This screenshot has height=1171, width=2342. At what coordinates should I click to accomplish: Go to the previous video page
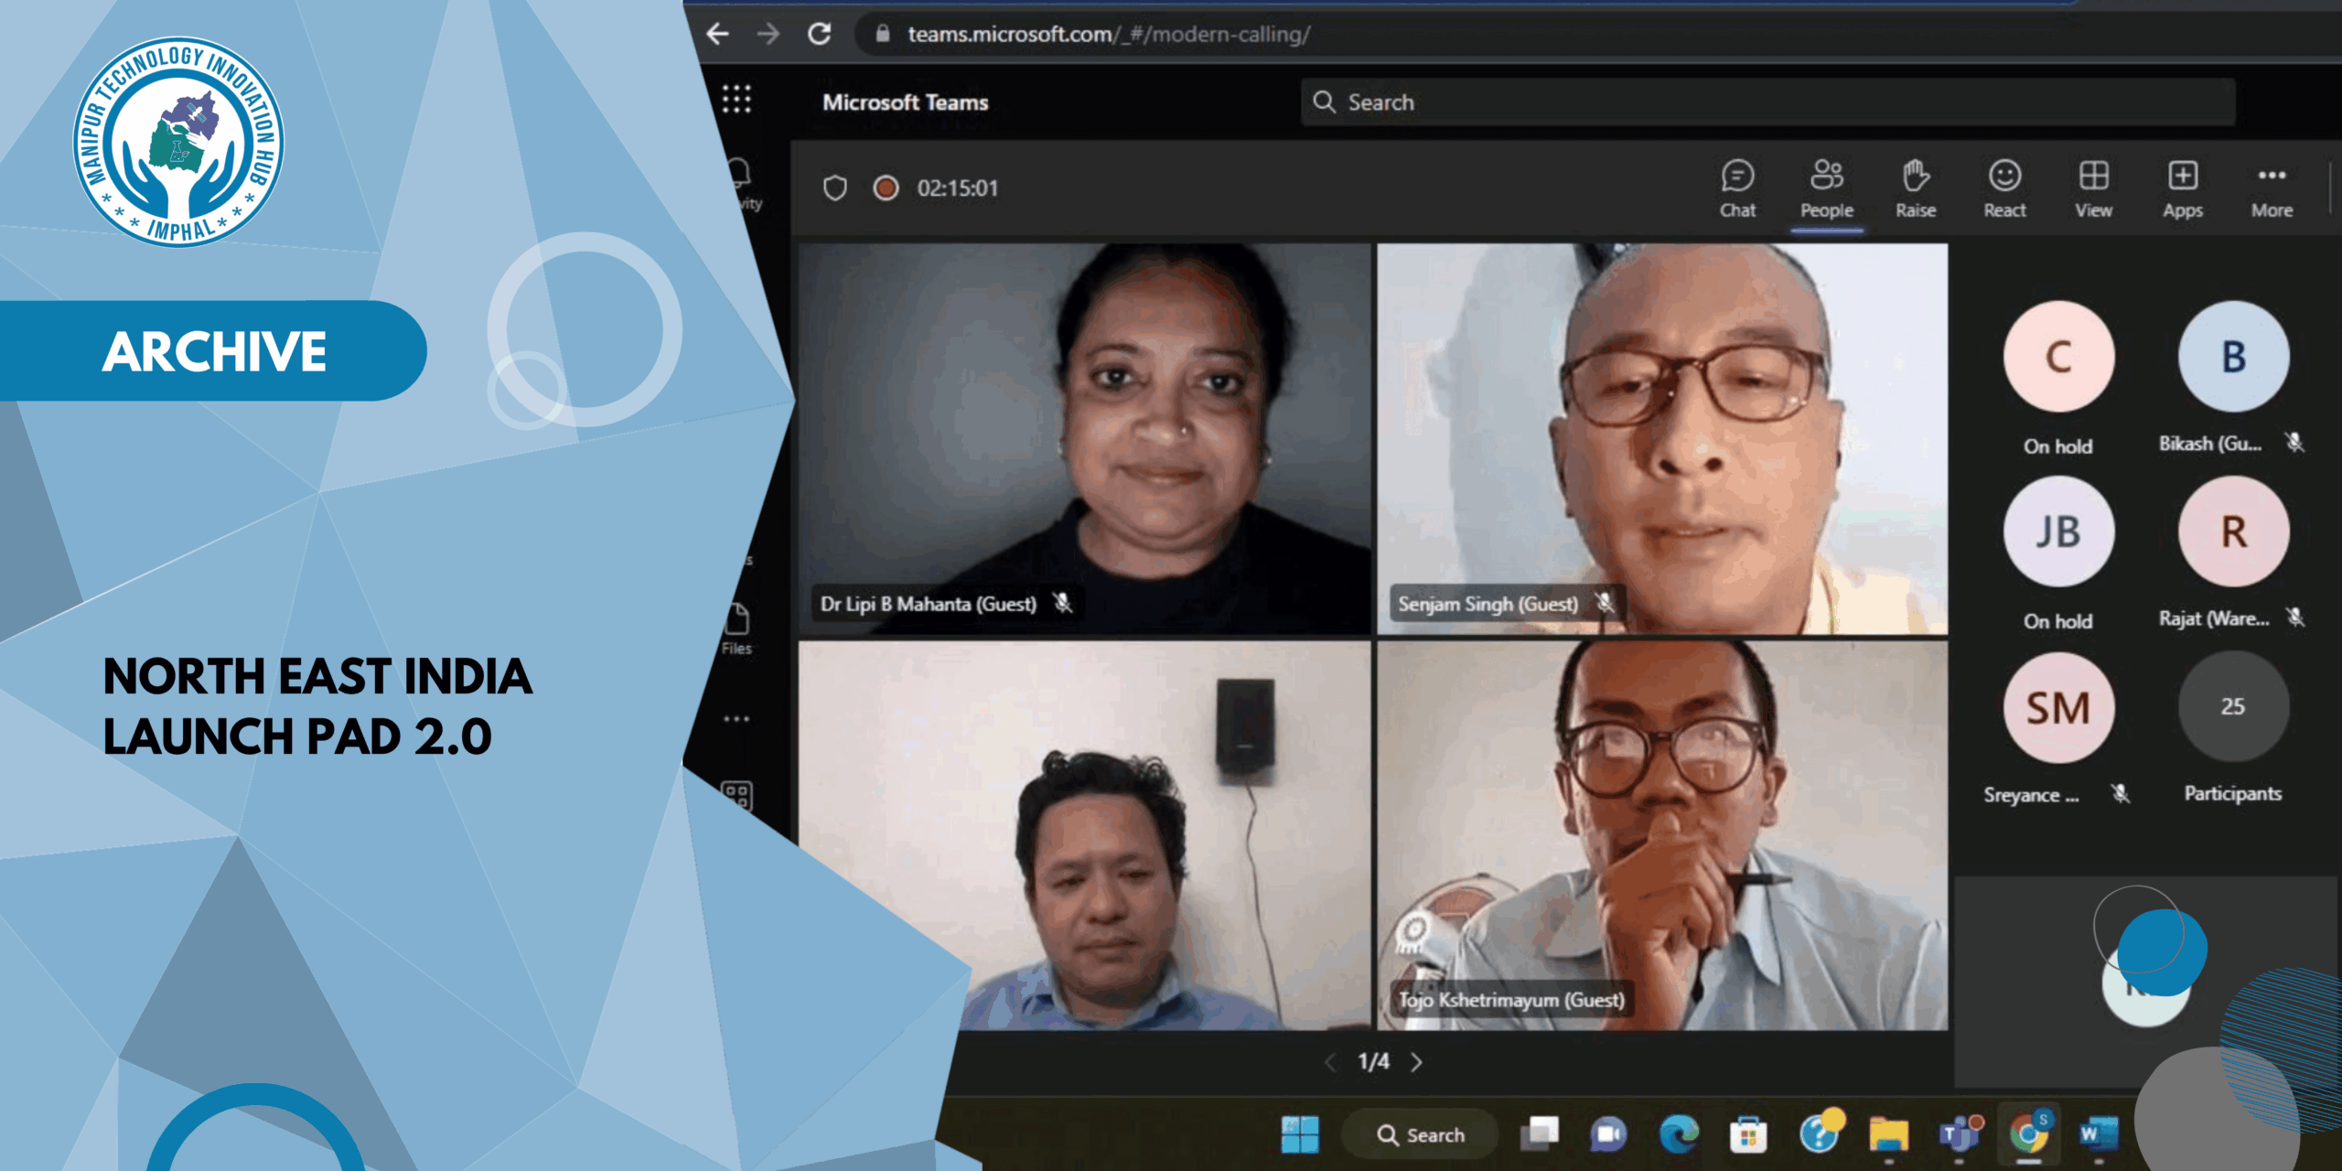point(1331,1062)
